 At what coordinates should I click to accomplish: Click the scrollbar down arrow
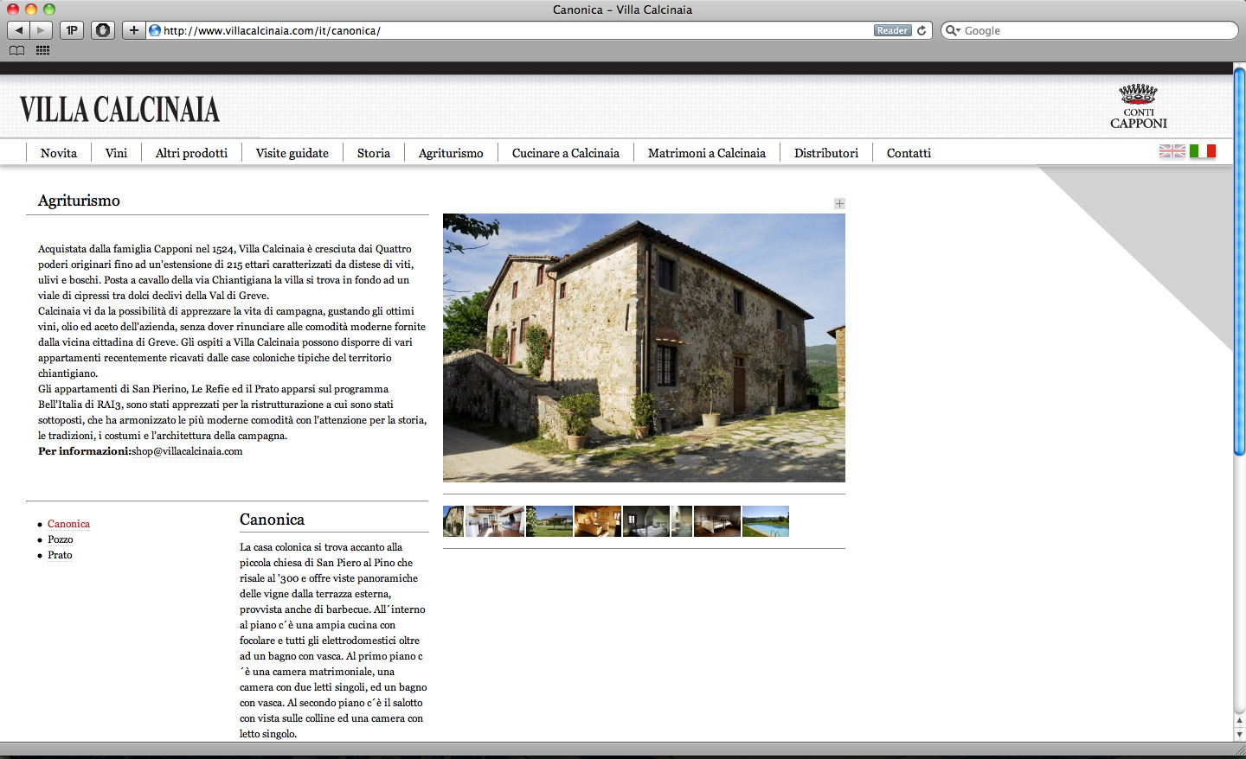coord(1239,734)
